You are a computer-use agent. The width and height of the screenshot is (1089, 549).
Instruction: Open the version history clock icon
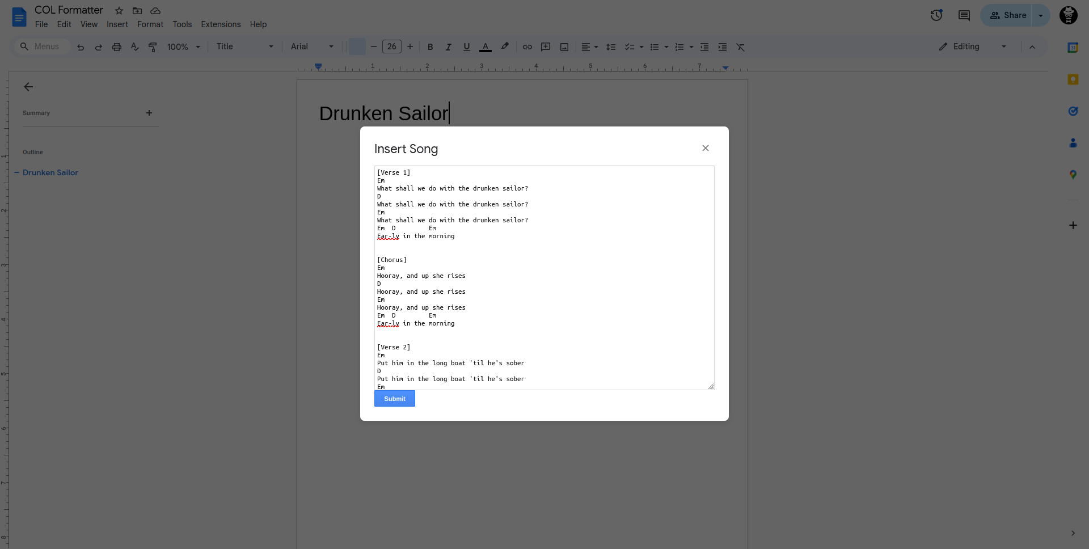(936, 15)
